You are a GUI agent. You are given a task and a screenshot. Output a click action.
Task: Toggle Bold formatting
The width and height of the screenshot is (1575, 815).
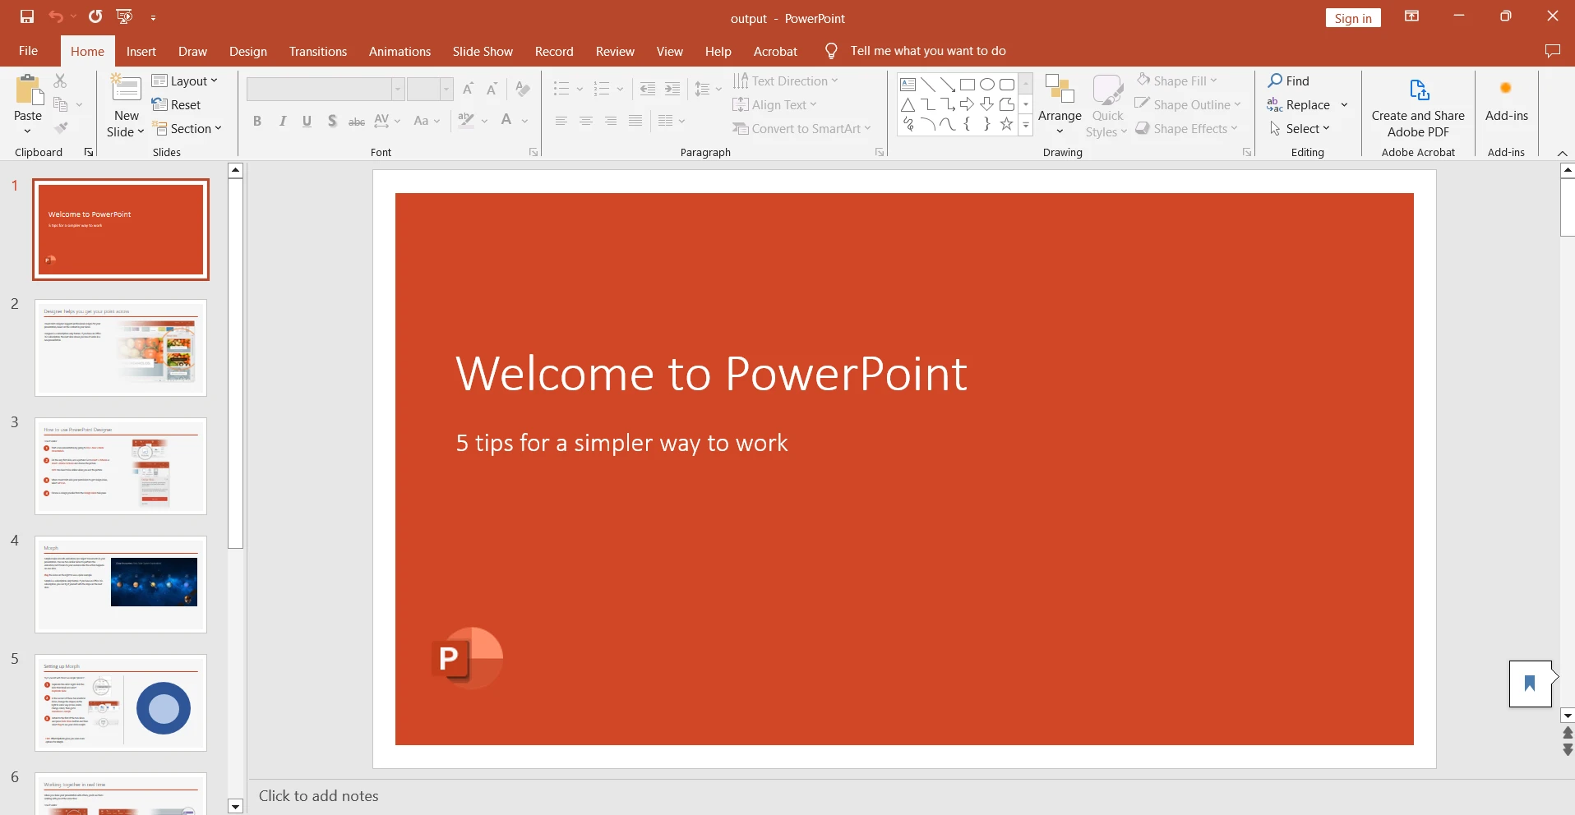[257, 122]
